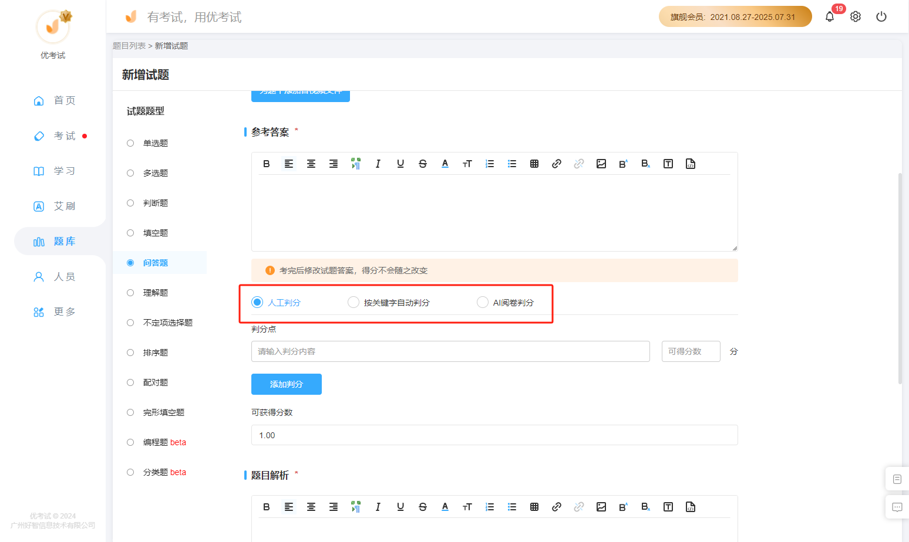Click the 可获得分数 field showing 1.00
Screen dimensions: 909x542
(494, 435)
